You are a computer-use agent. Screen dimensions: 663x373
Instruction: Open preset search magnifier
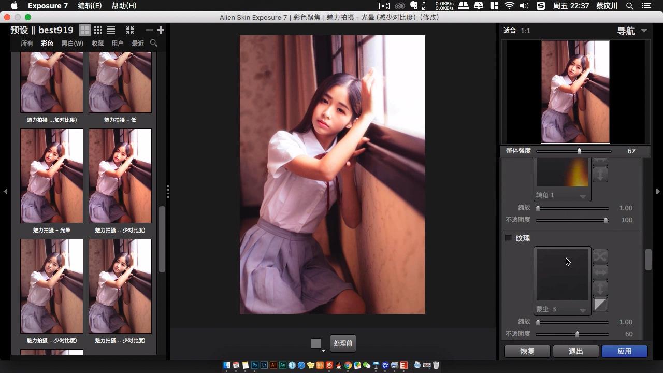click(x=153, y=43)
